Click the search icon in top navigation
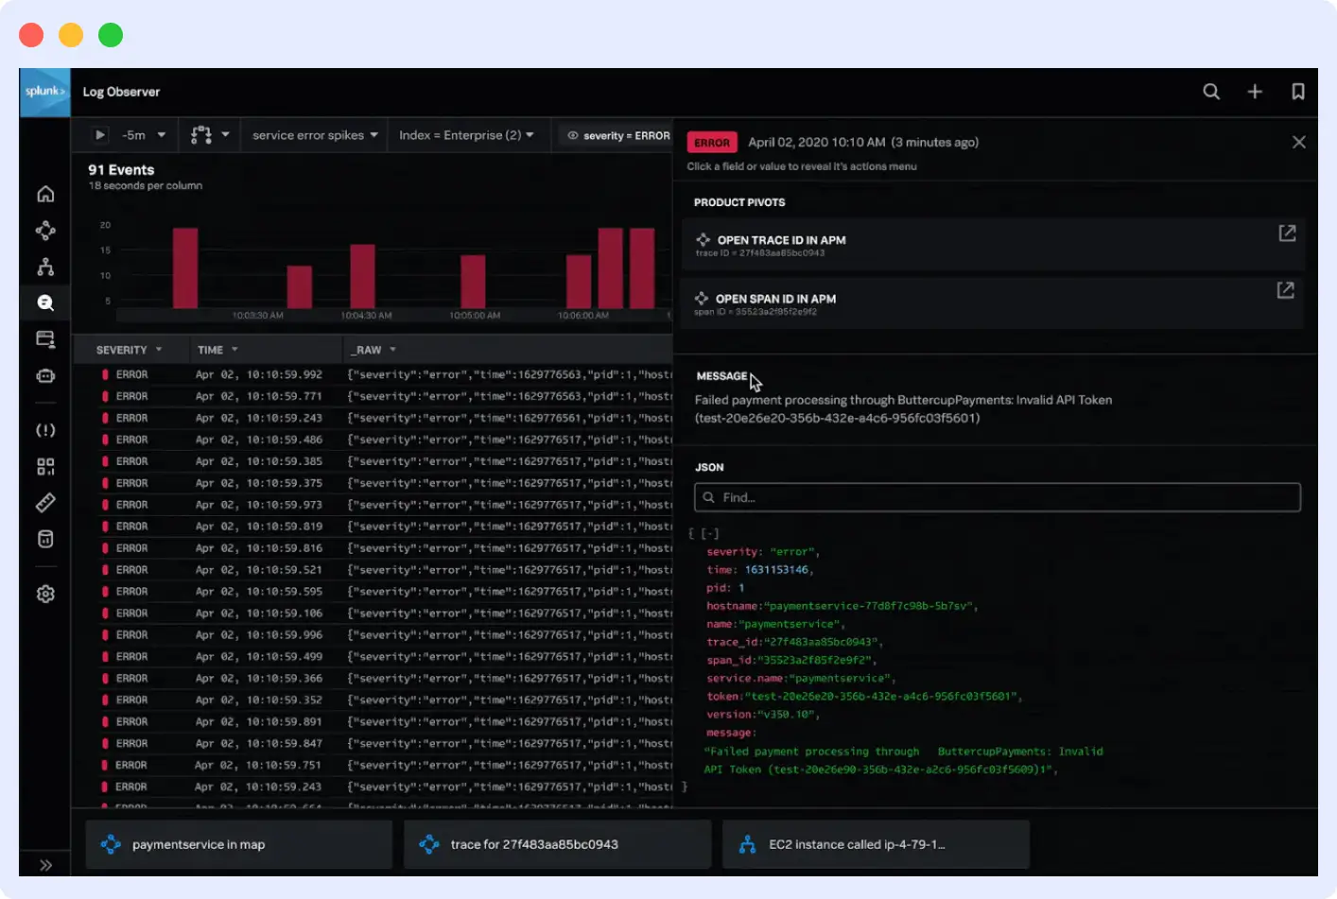 (x=1211, y=92)
